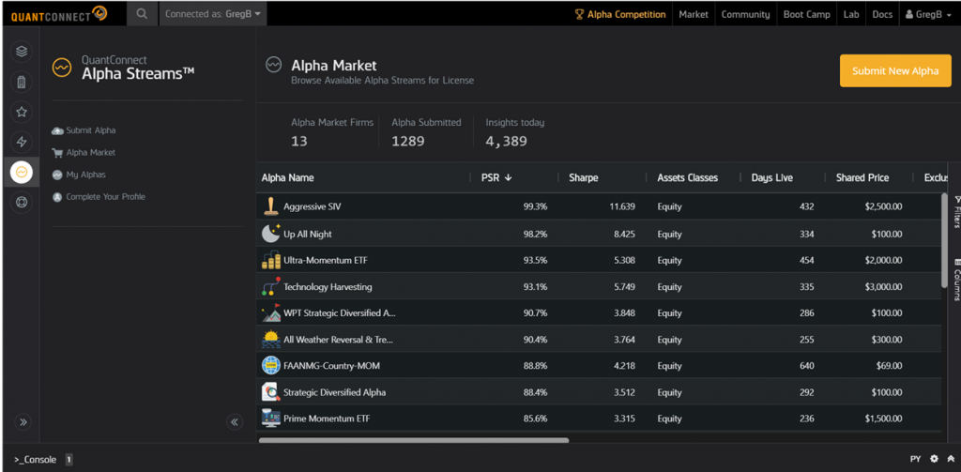Open My Alphas link
The height and width of the screenshot is (472, 961).
85,175
